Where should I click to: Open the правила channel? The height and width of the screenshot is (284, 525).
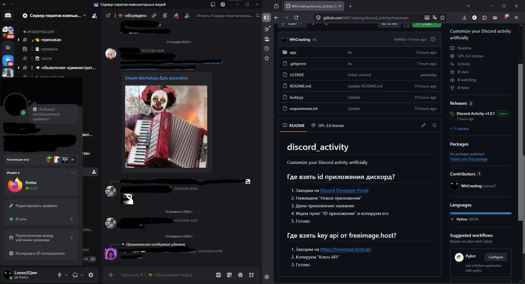click(x=59, y=49)
